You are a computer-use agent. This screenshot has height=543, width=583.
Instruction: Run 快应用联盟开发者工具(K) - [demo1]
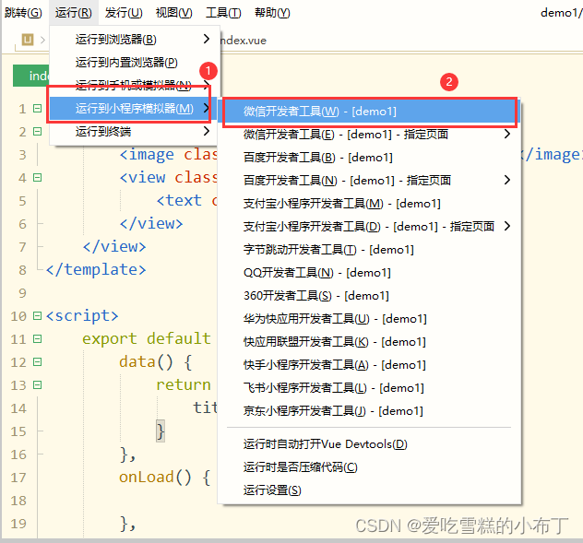click(x=370, y=341)
